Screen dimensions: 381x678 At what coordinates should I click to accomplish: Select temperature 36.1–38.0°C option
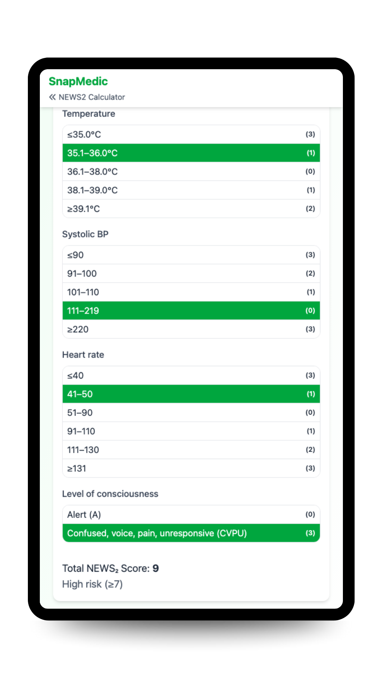coord(191,172)
